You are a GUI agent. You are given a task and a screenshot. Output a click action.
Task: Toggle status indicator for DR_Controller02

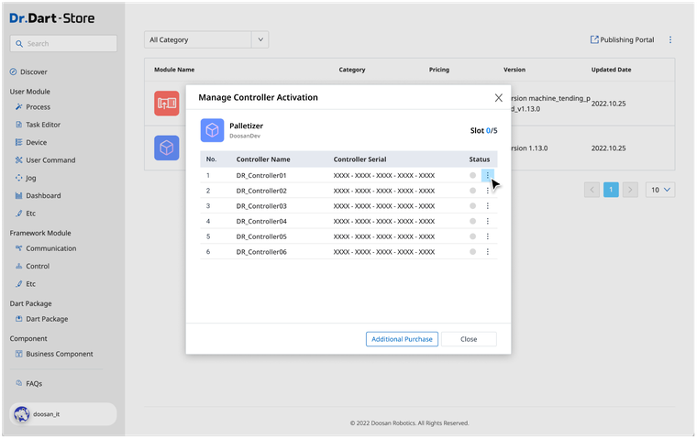pyautogui.click(x=473, y=191)
